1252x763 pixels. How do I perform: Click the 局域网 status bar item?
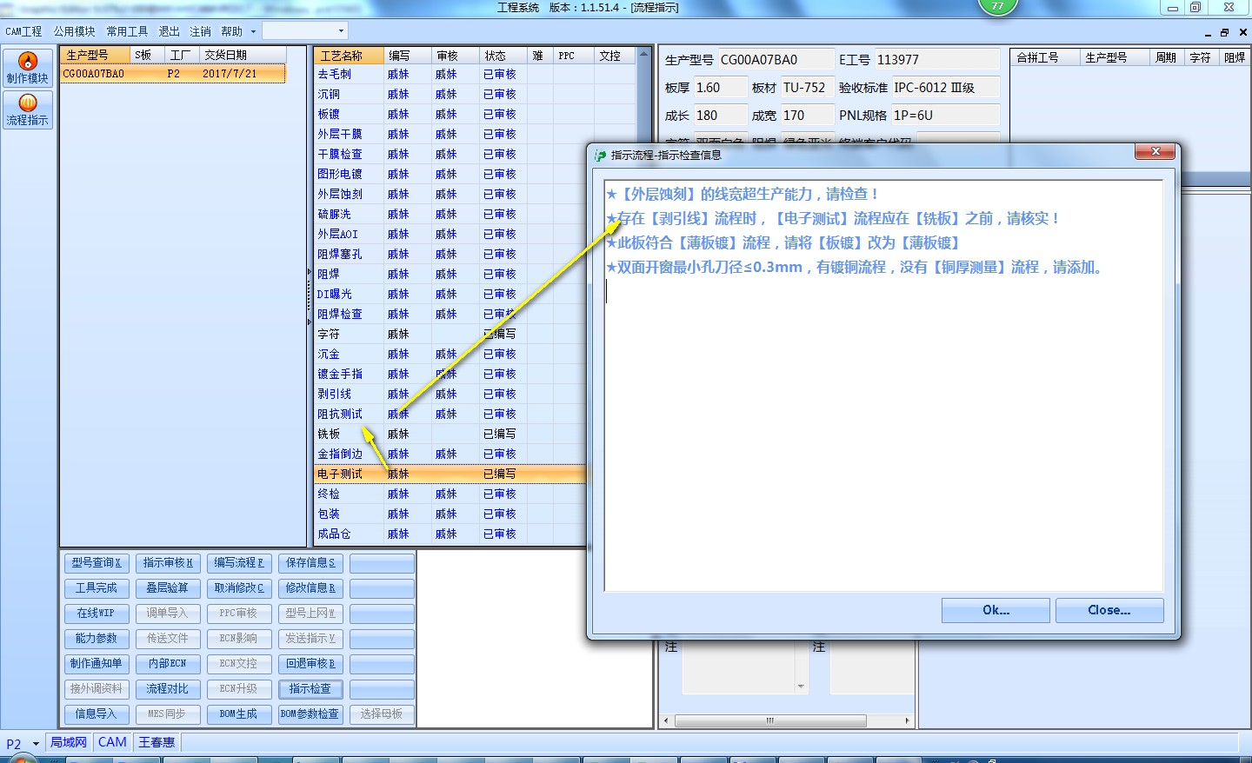(x=69, y=742)
